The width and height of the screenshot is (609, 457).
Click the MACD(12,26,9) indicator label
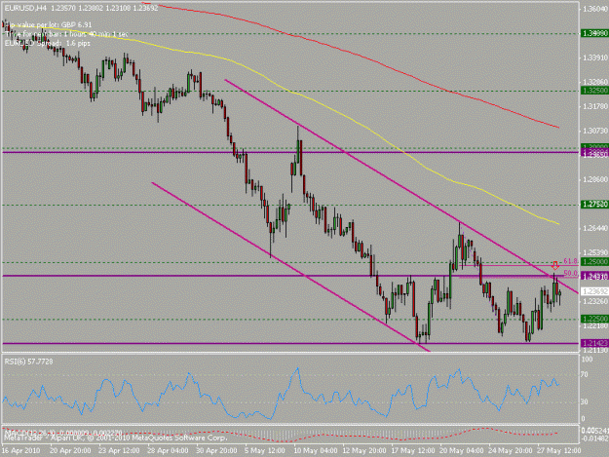click(63, 432)
